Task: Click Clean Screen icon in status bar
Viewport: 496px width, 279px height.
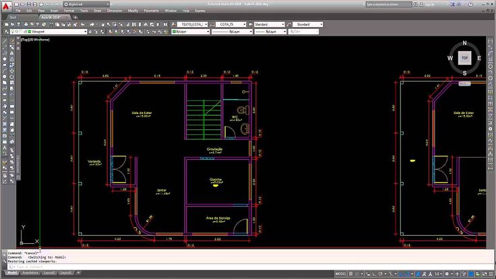Action: click(x=485, y=274)
